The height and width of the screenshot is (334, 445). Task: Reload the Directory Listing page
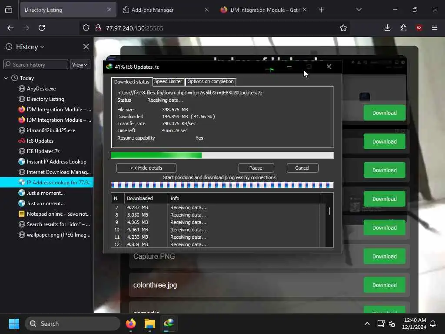point(42,28)
